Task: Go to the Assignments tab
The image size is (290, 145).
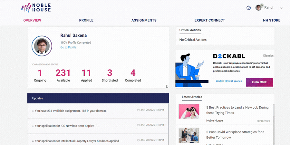Action: pyautogui.click(x=144, y=20)
